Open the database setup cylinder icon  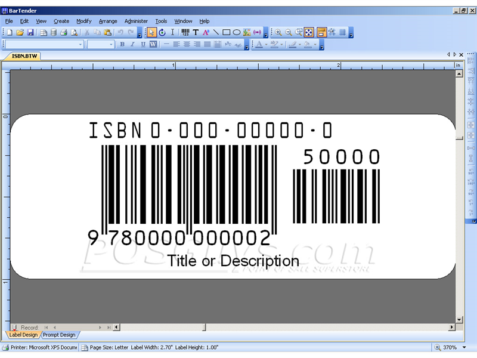click(x=54, y=32)
